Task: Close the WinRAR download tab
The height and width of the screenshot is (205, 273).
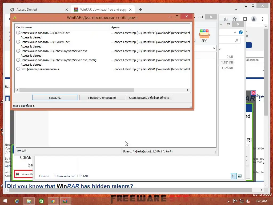Action: click(130, 10)
